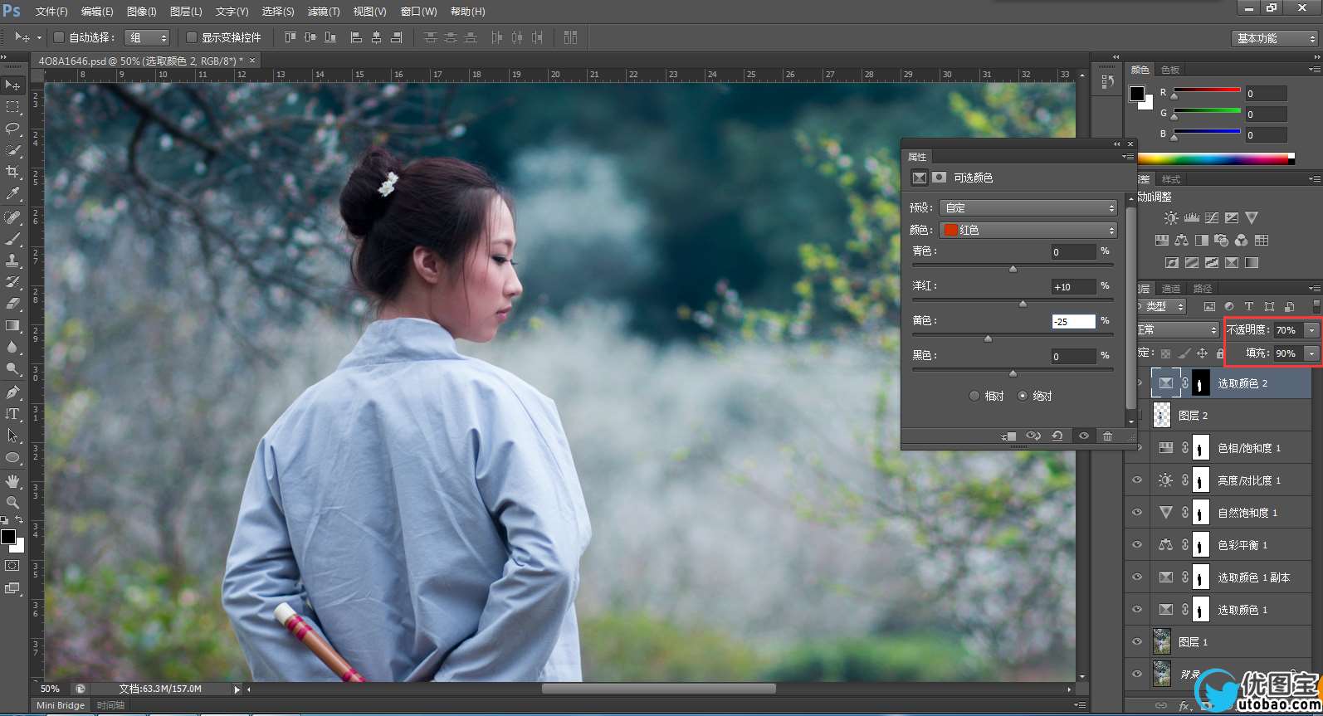The width and height of the screenshot is (1323, 716).
Task: Open the 滤镜(T) menu
Action: click(x=324, y=12)
